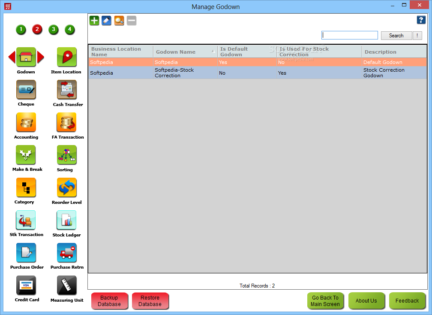The image size is (432, 315).
Task: Focus the search text input field
Action: (x=350, y=35)
